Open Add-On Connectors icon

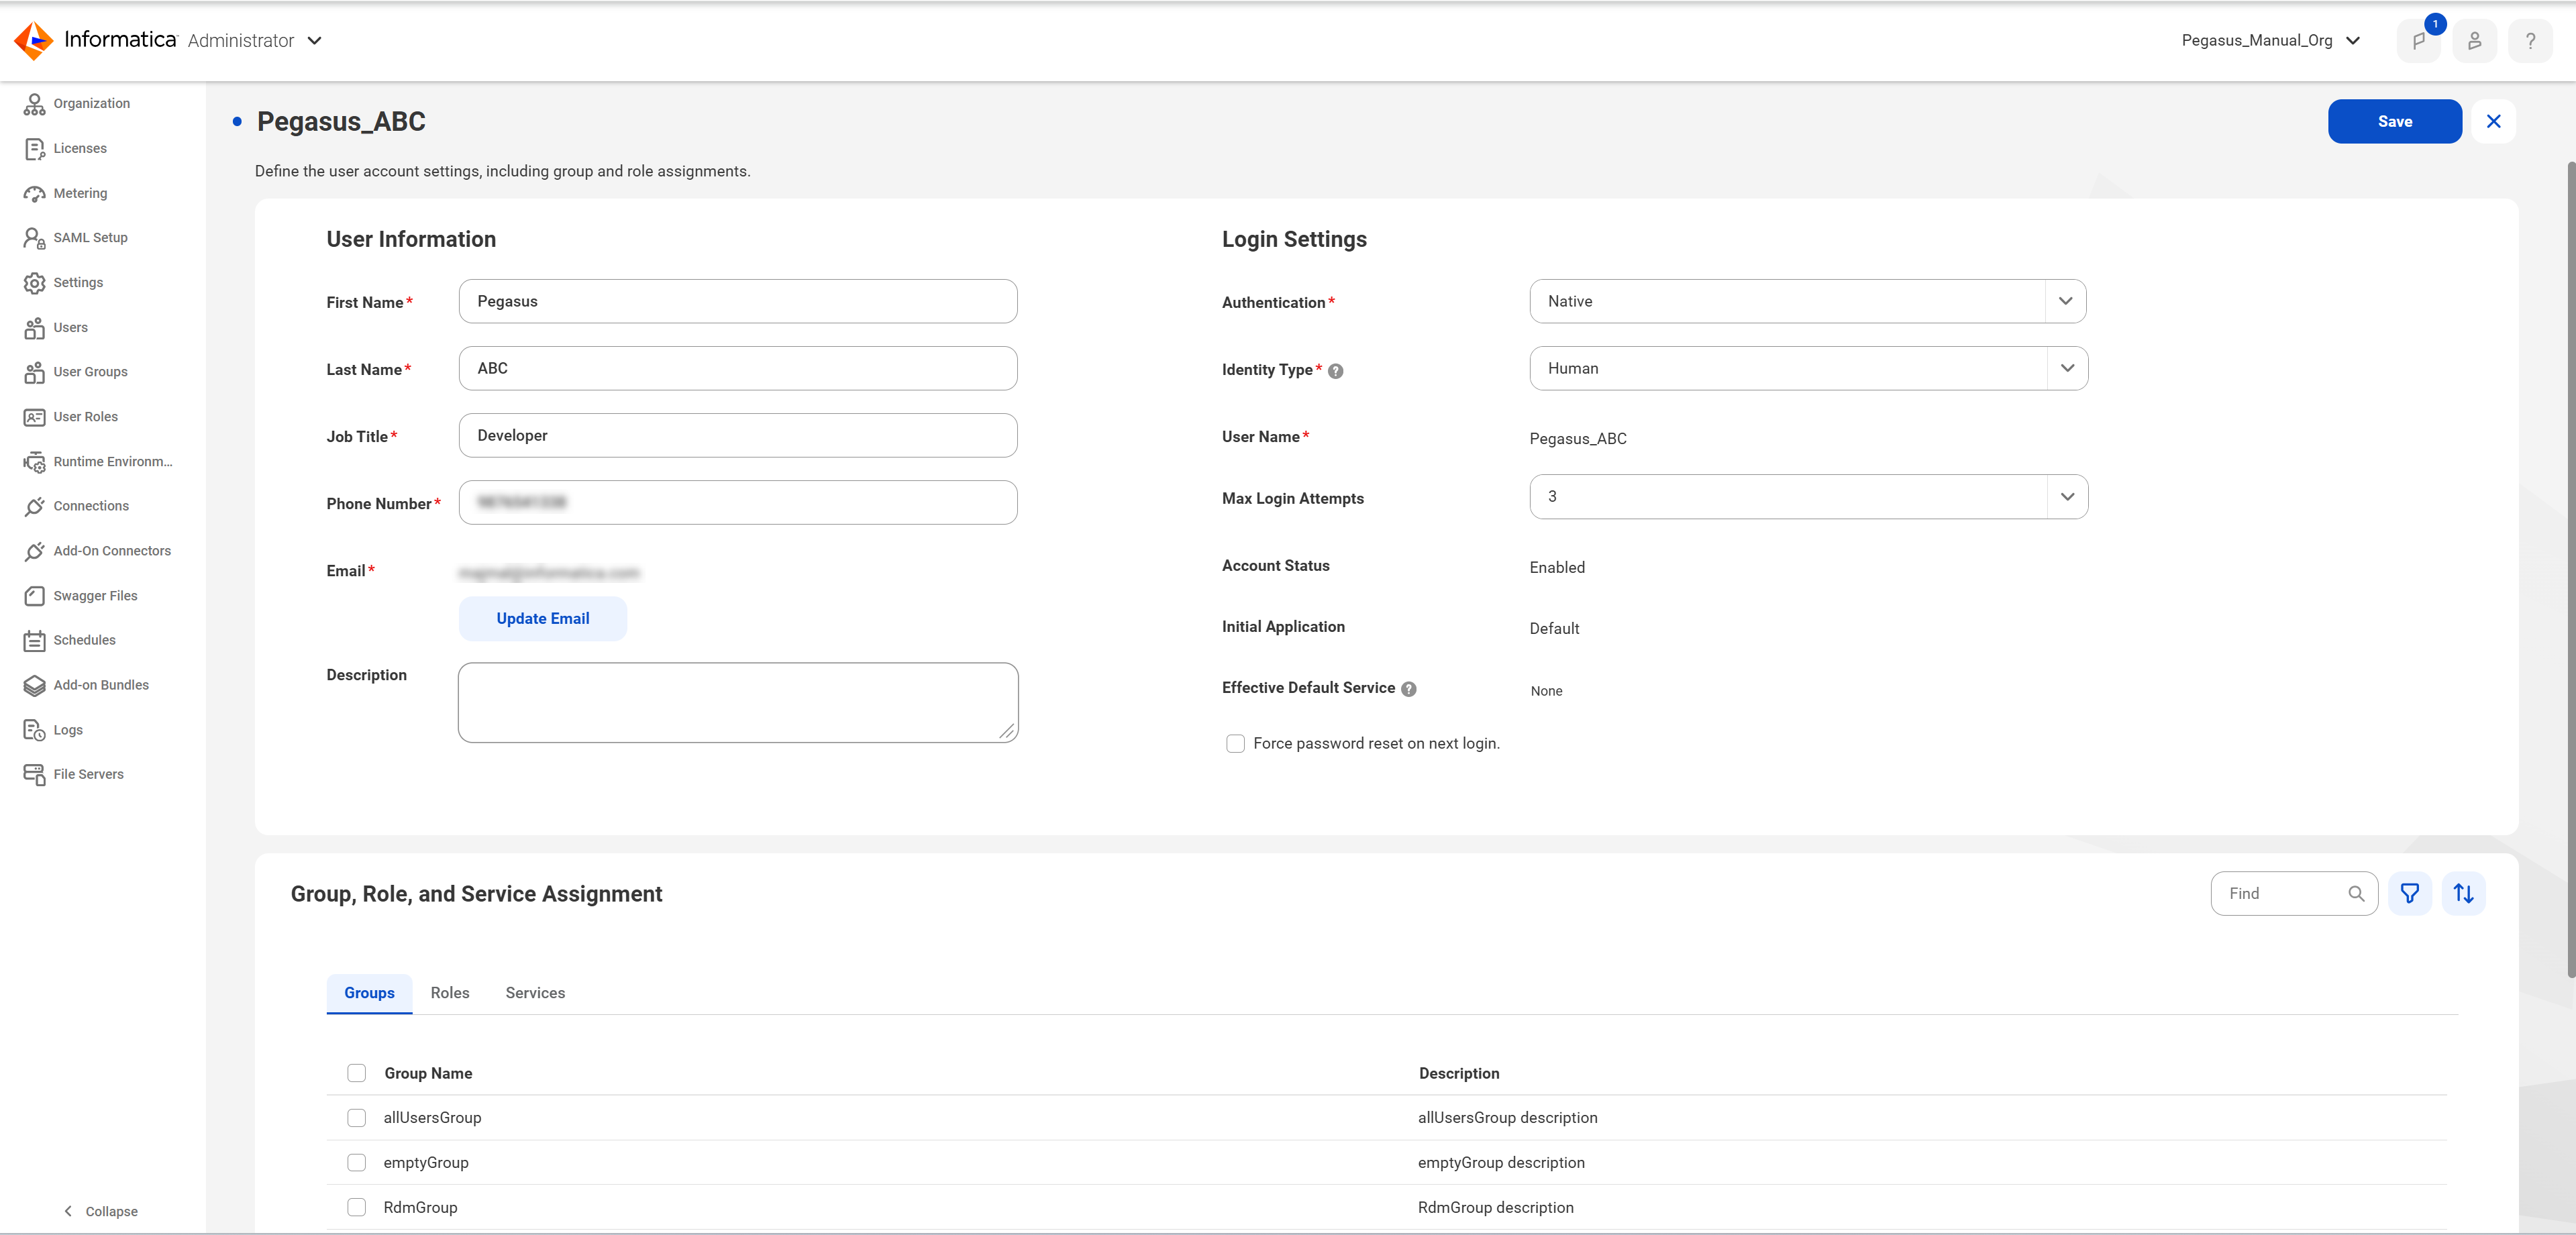[34, 551]
